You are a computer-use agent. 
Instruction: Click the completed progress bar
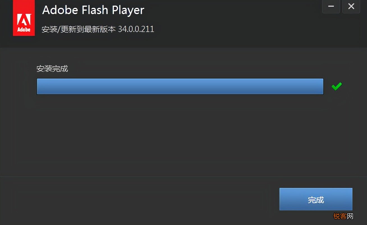pos(180,86)
